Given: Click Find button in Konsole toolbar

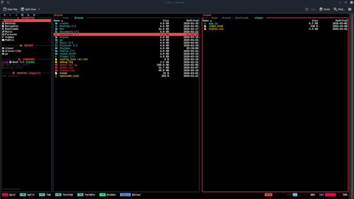Looking at the screenshot, I should [x=339, y=9].
